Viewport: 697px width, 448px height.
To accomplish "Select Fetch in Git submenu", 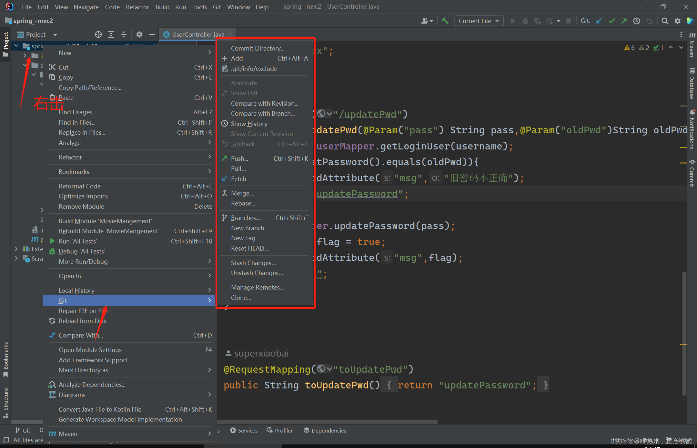I will (264, 179).
